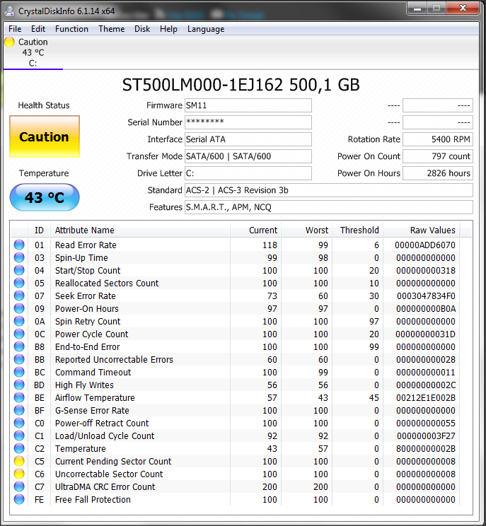Viewport: 486px width, 526px height.
Task: Select the UltraDMA CRC Error Count row text
Action: tap(105, 487)
